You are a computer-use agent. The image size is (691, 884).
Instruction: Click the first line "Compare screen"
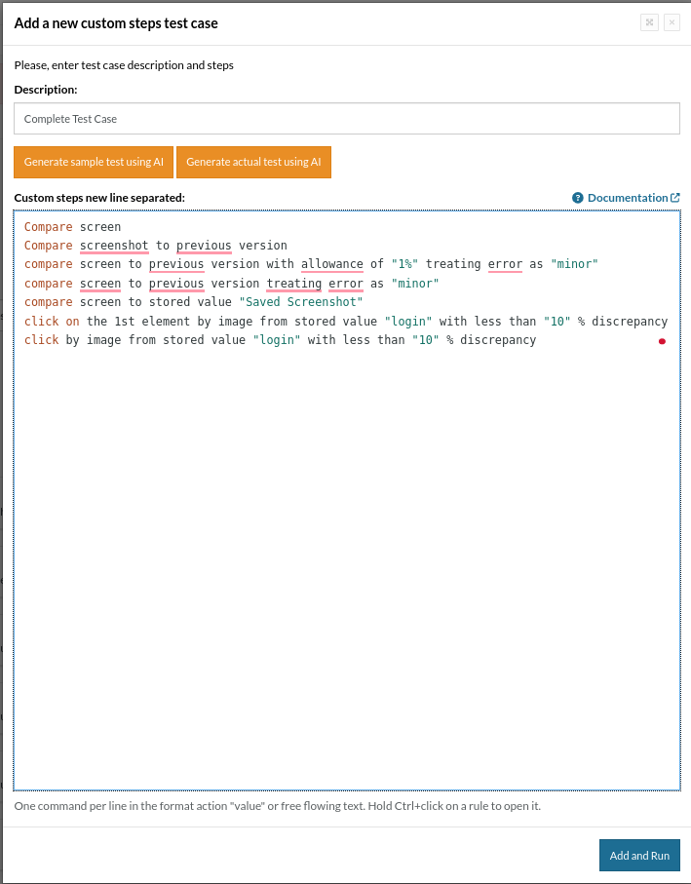[72, 227]
